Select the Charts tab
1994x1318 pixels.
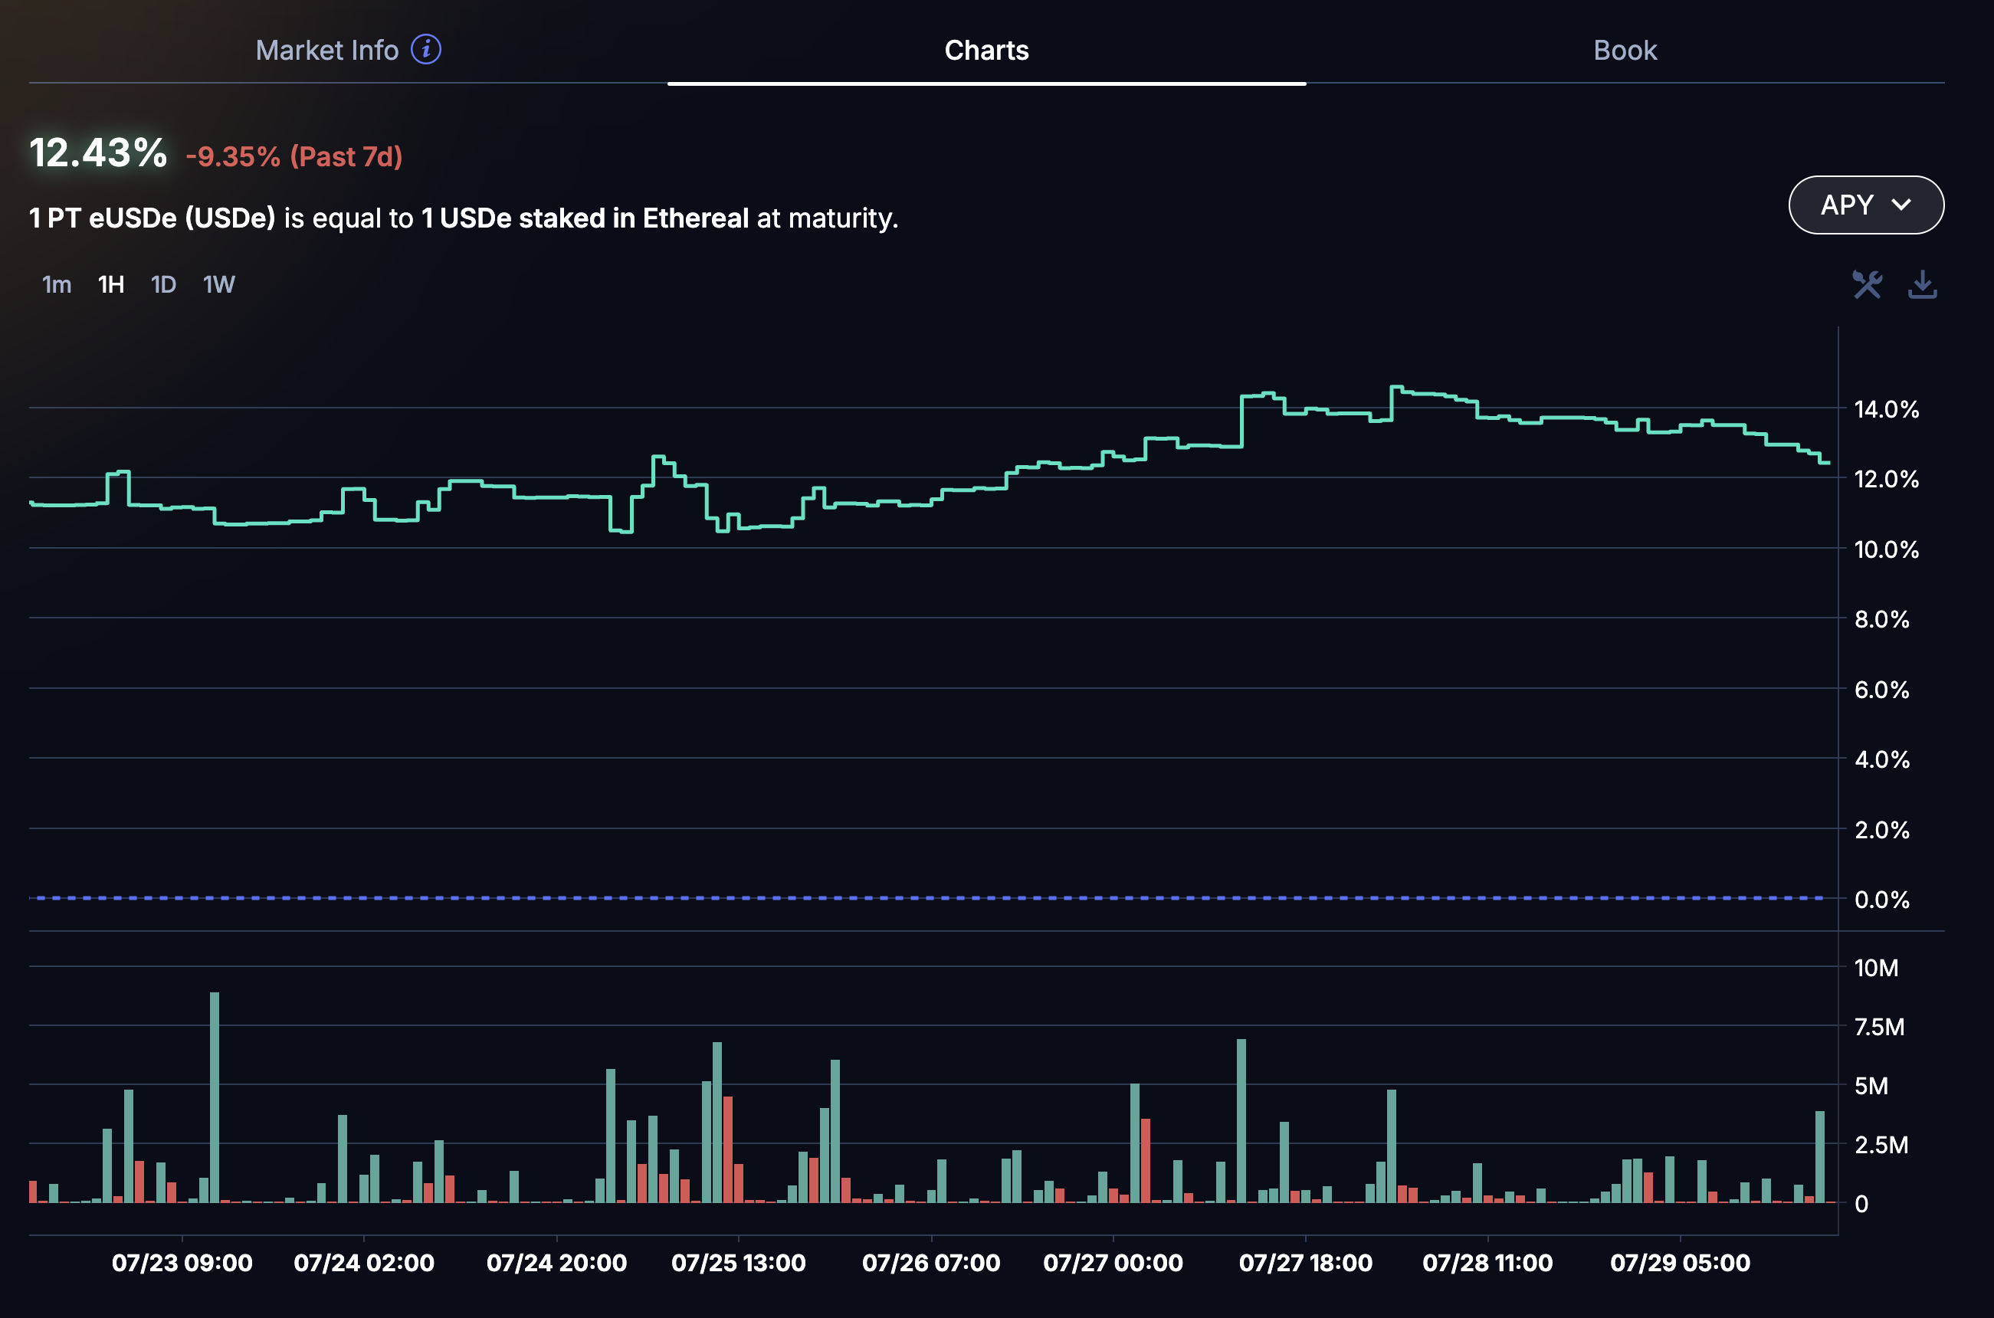986,51
